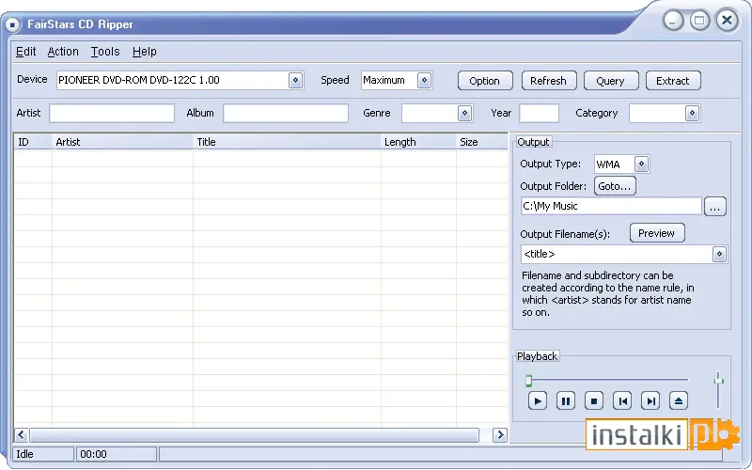Sort track list by Length column
752x470 pixels.
coord(418,142)
